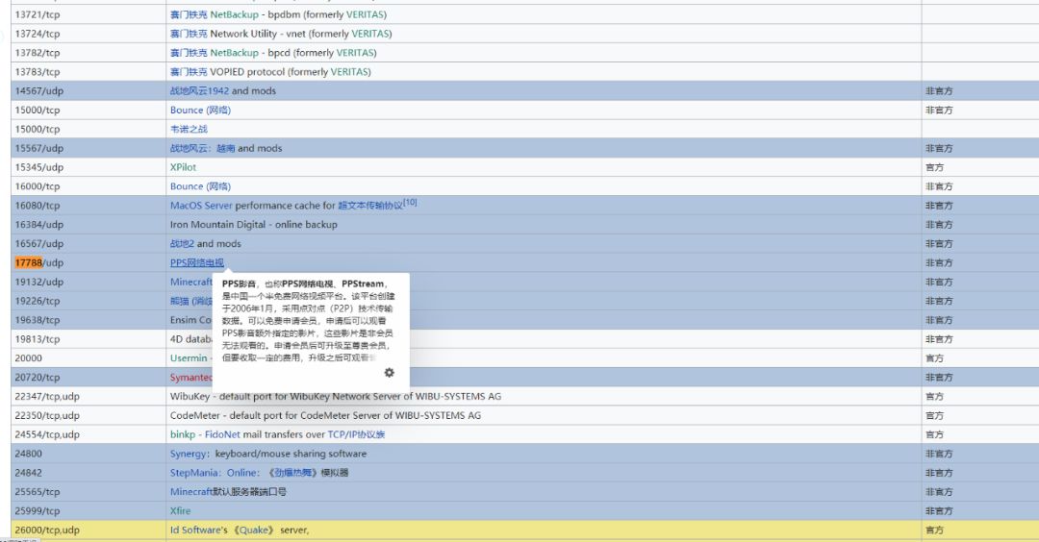Follow the TCP/IP协议族 link
1039x542 pixels.
point(356,434)
